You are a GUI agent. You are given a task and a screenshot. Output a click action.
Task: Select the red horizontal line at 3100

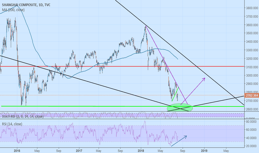(122, 66)
